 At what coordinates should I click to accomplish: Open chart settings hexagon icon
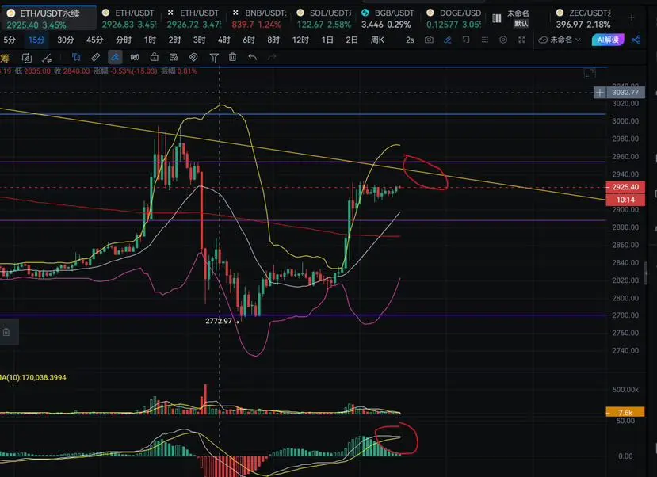click(503, 40)
